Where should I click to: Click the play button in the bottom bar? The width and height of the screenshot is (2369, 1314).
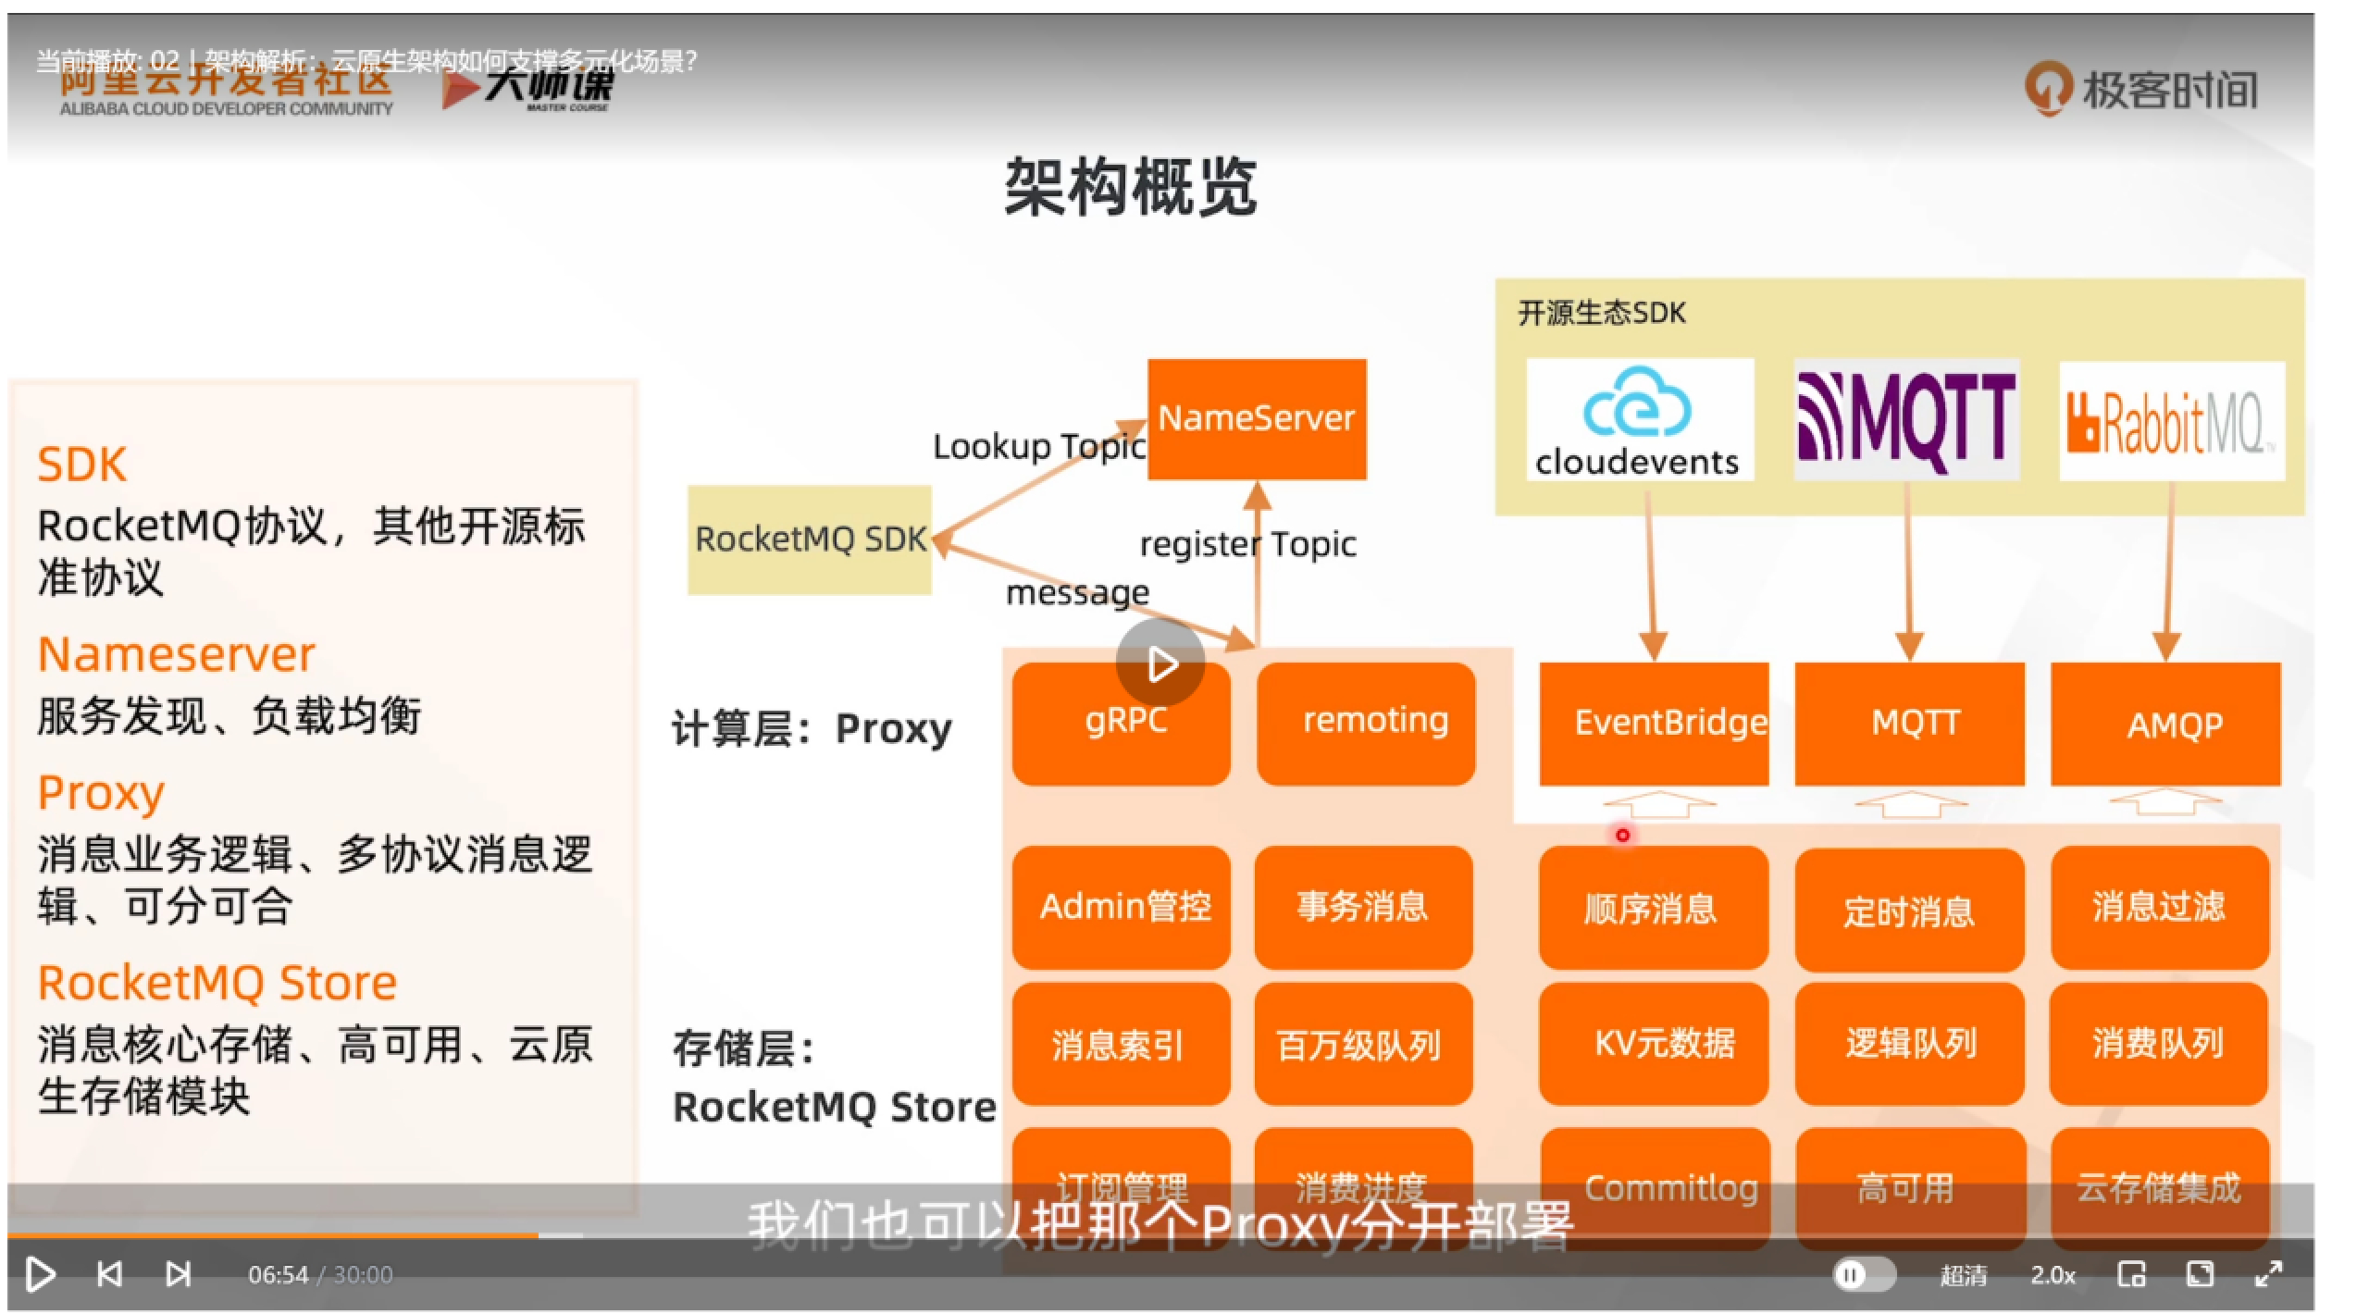pos(39,1274)
